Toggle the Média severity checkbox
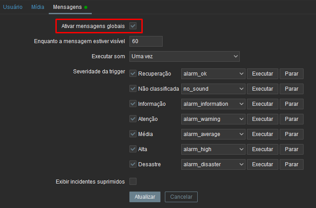 (133, 134)
